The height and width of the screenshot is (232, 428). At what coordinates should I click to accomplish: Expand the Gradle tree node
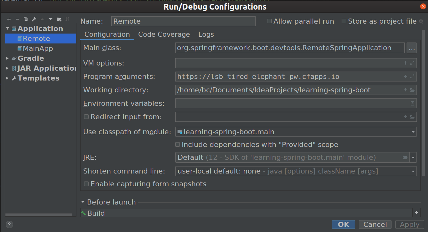click(7, 58)
